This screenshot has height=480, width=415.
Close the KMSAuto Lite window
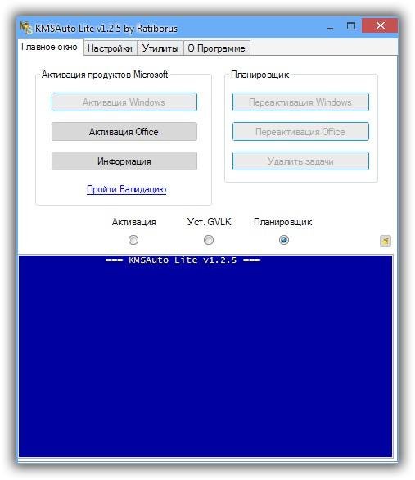(380, 25)
